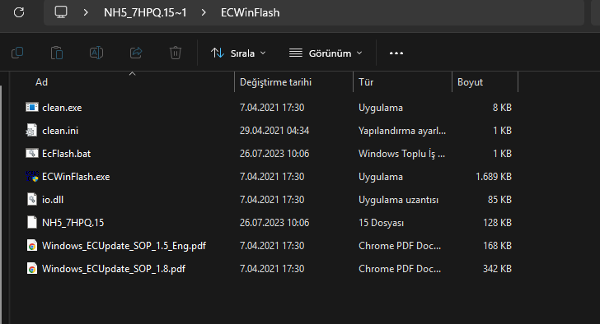Click the Share toolbar icon
The image size is (600, 324).
[x=136, y=53]
